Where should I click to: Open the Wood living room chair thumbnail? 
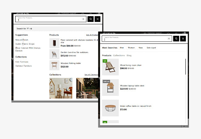click(110, 67)
